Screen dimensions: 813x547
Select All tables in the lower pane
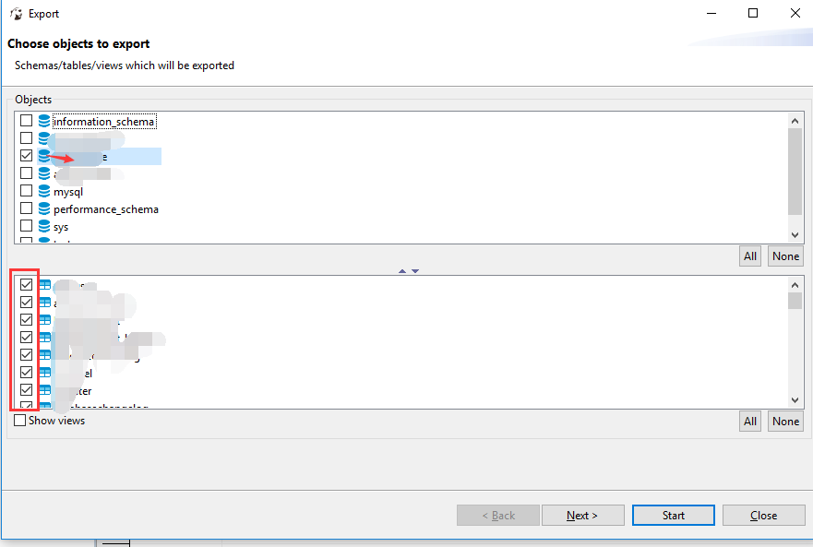[749, 421]
